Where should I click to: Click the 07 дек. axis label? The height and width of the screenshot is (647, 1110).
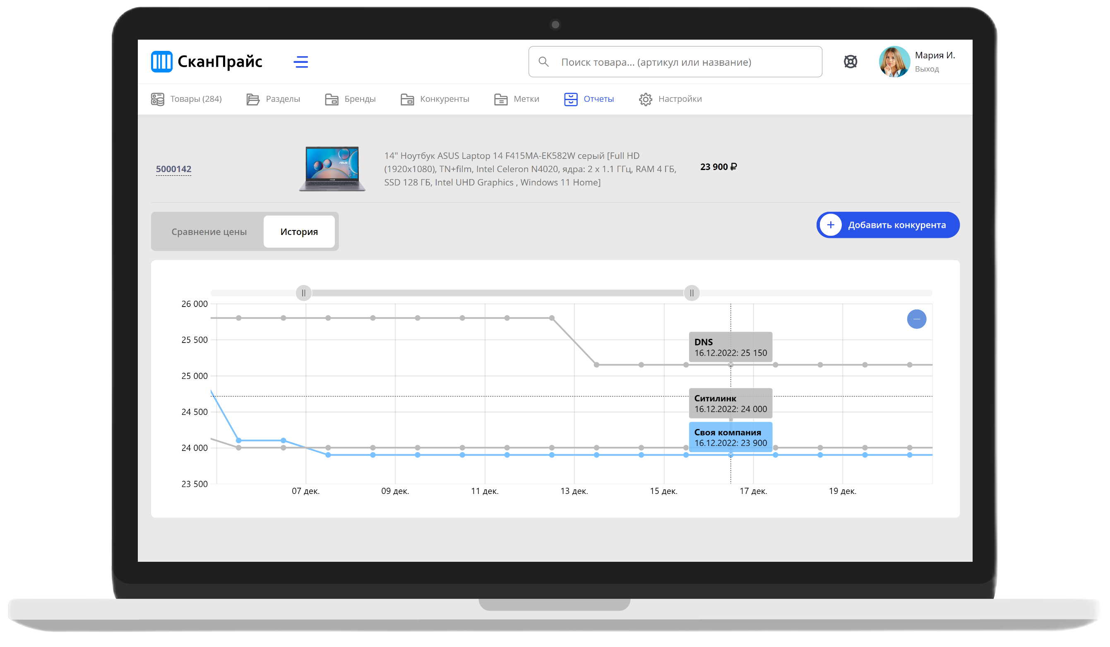(x=306, y=491)
